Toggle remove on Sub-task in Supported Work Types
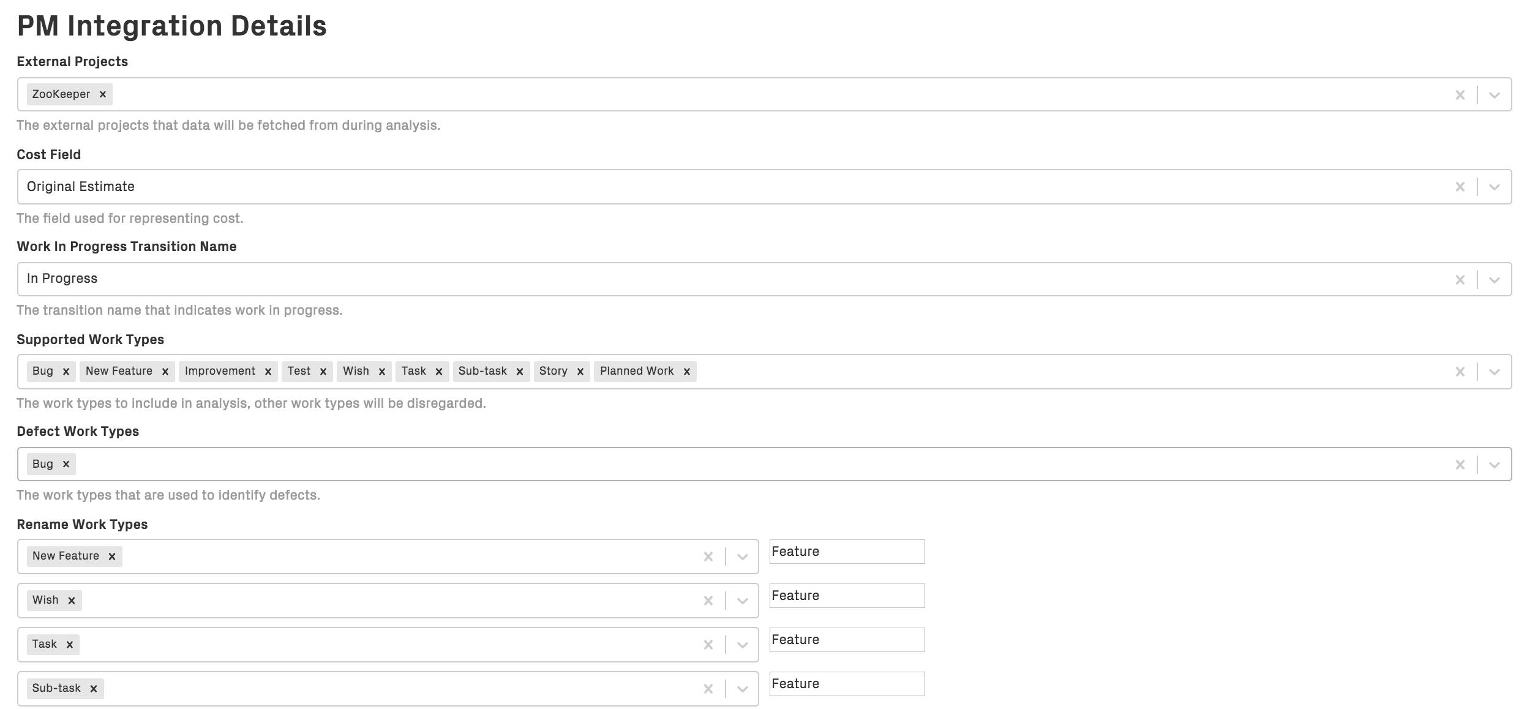The width and height of the screenshot is (1527, 709). [x=522, y=371]
